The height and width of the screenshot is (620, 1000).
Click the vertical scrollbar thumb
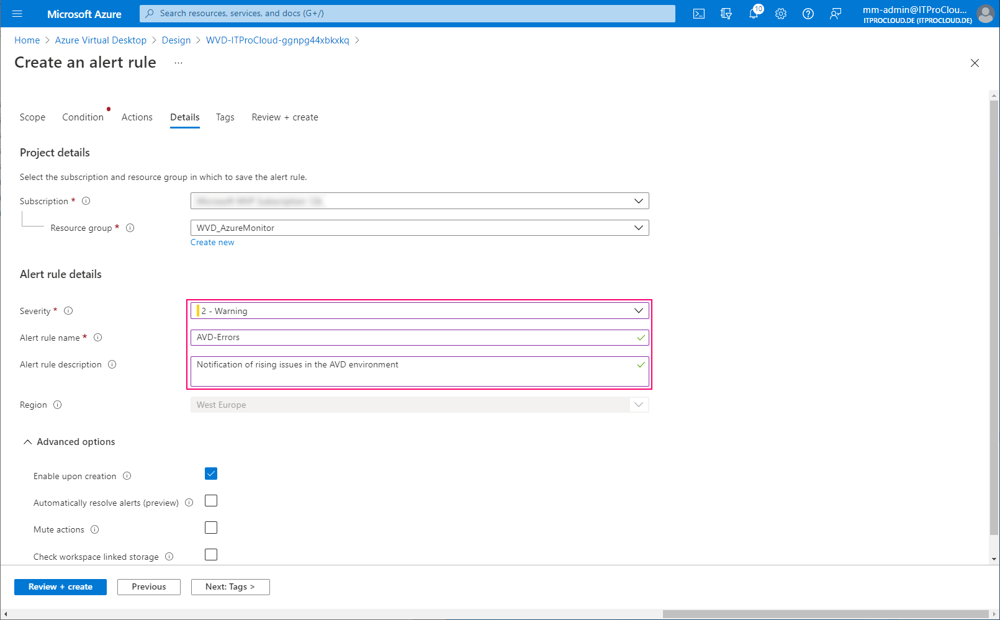coord(994,317)
